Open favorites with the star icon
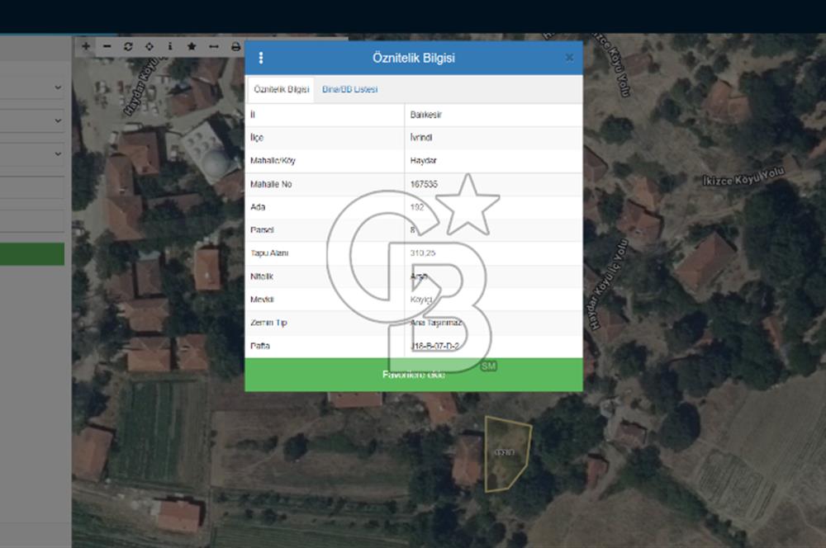 point(192,46)
